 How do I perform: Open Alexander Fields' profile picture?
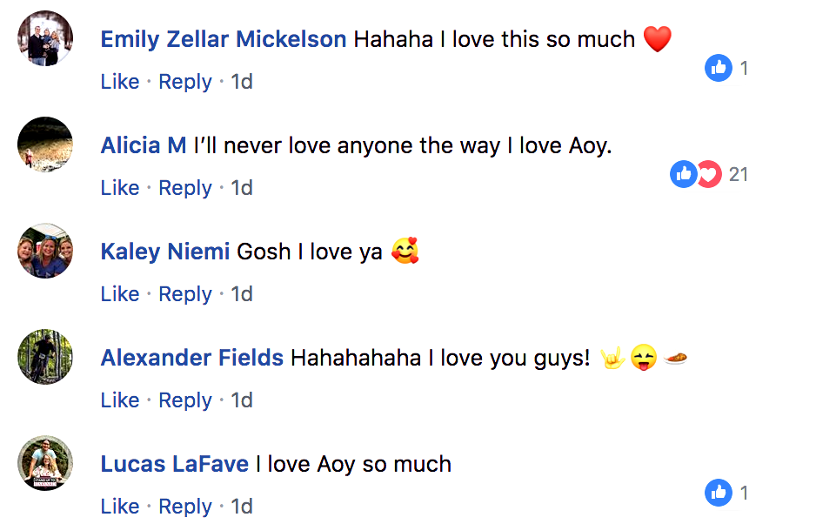pos(45,357)
